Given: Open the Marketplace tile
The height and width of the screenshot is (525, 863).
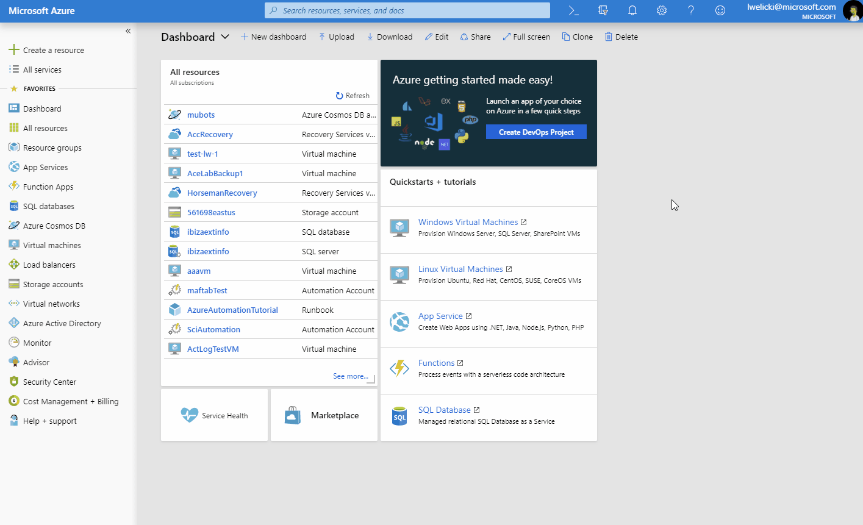Looking at the screenshot, I should (324, 415).
